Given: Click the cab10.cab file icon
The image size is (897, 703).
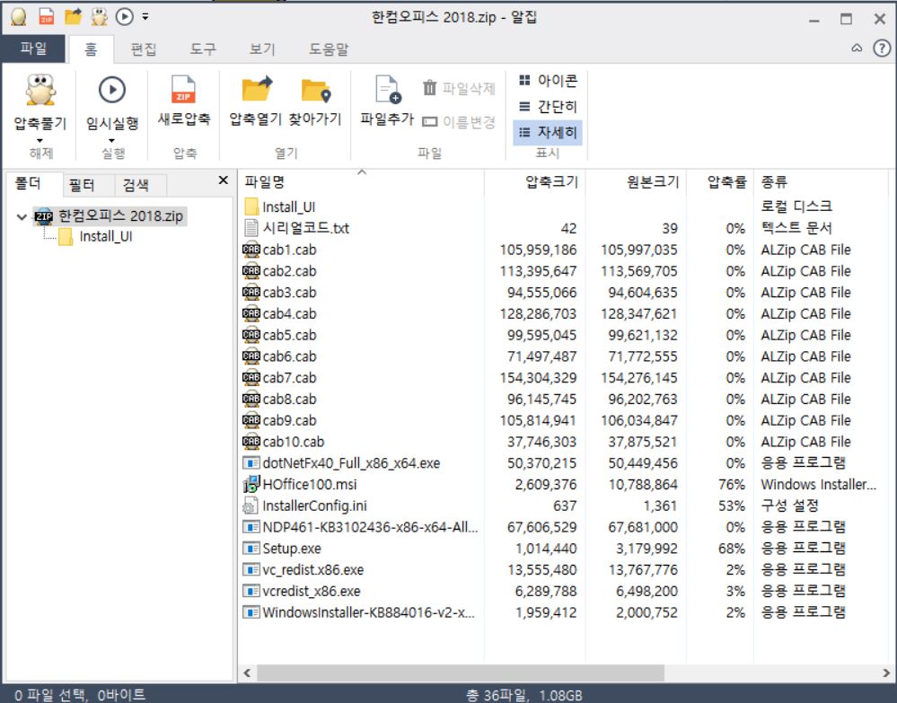Looking at the screenshot, I should (x=251, y=442).
